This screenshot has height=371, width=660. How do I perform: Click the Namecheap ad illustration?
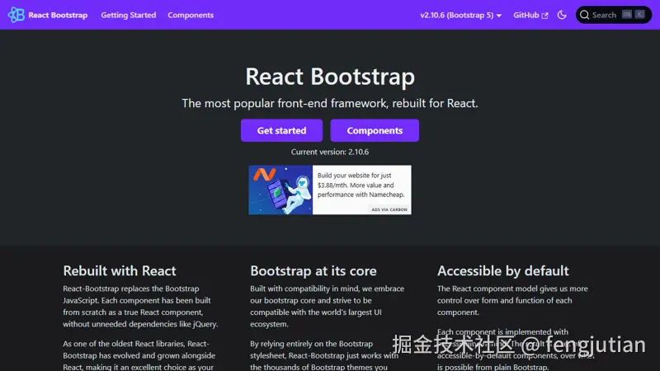click(x=280, y=190)
